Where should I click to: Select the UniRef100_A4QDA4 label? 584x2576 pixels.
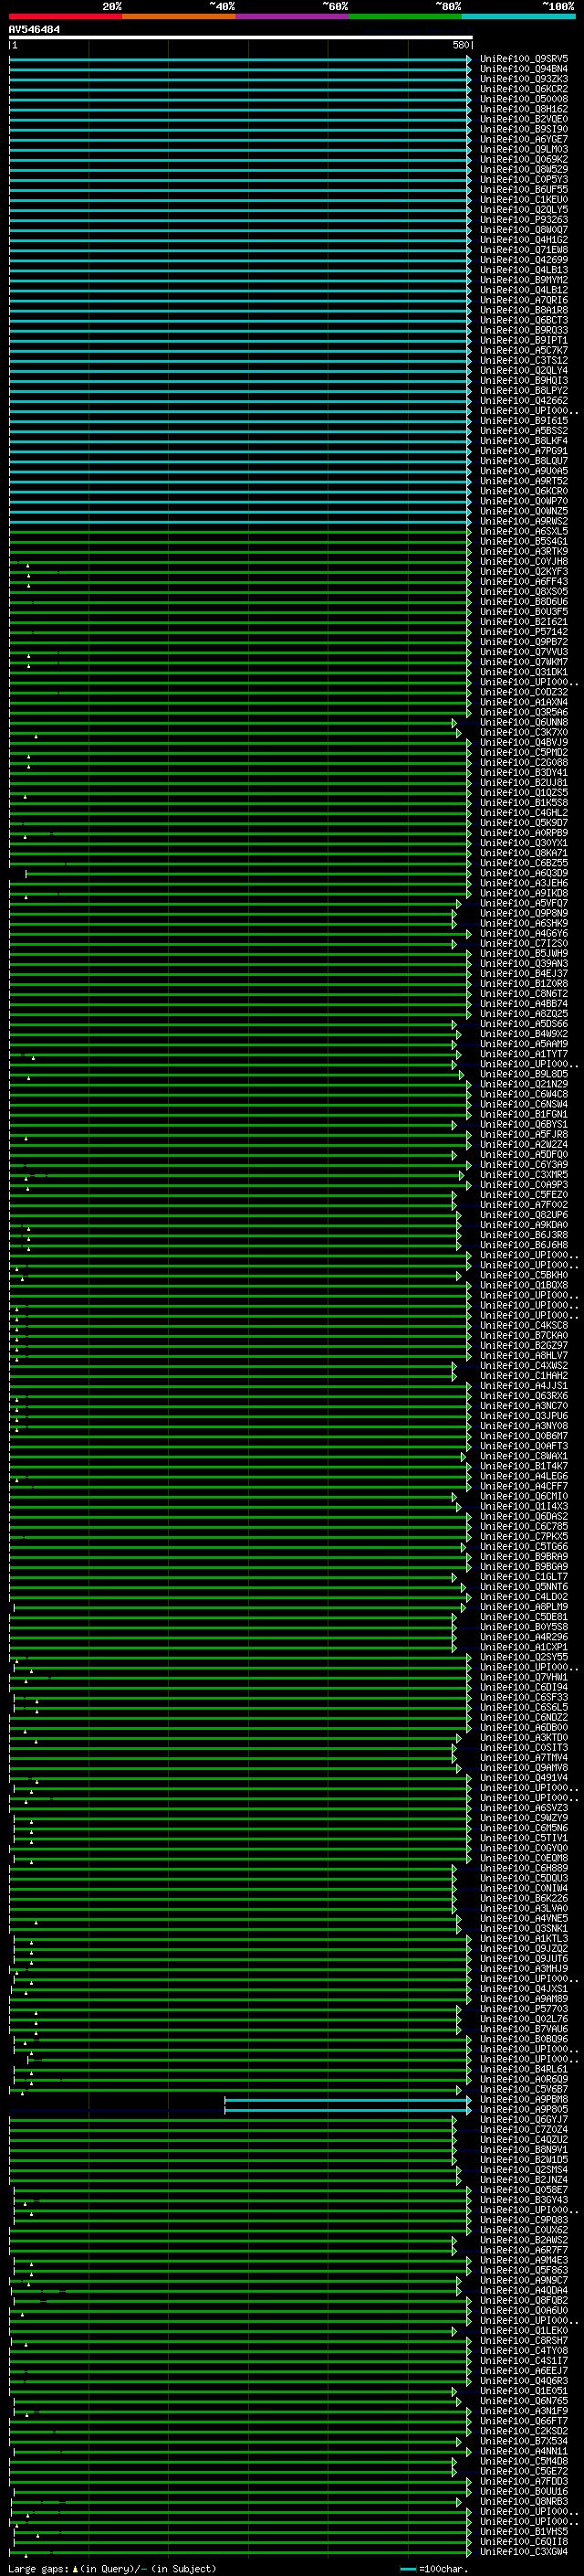tap(524, 2290)
